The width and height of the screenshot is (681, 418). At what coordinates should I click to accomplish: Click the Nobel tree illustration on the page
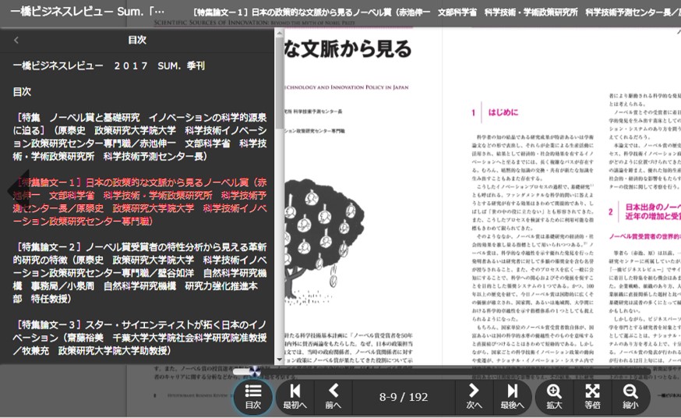coord(324,242)
